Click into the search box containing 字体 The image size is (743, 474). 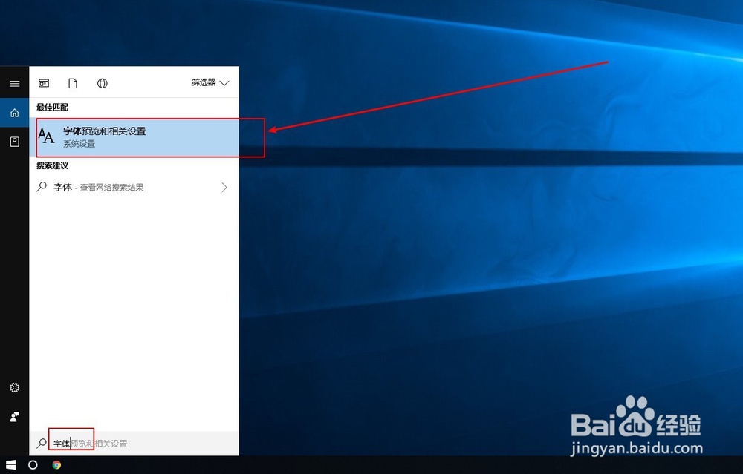pos(134,444)
